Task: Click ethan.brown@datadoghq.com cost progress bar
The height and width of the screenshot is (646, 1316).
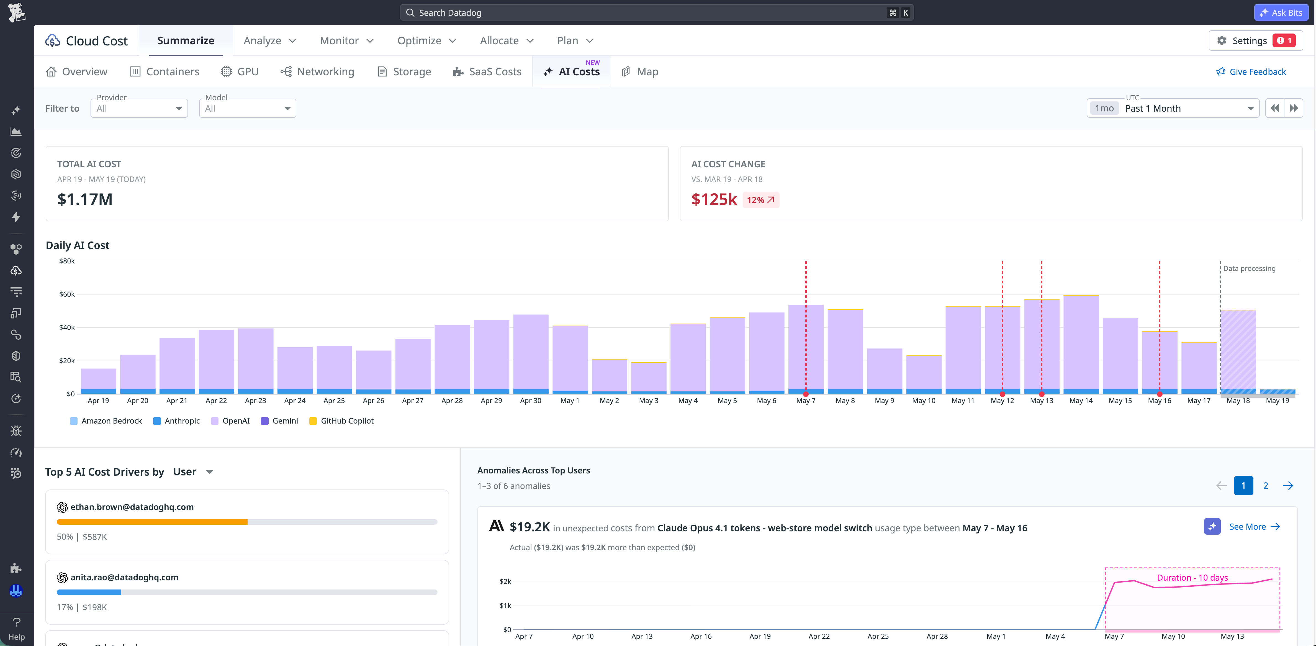Action: coord(247,522)
